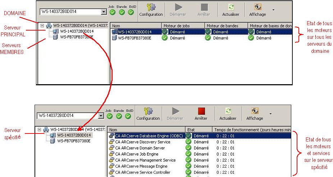Click the Moteur de bandes column header
Viewport: 333px width, 177px height.
coord(226,26)
